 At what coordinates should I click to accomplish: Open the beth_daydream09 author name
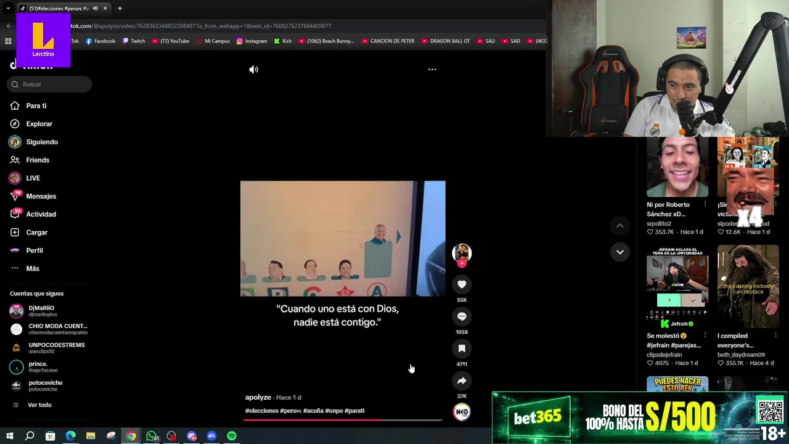741,355
